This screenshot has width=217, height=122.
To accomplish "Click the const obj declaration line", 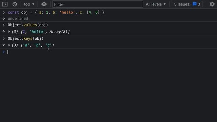I will pyautogui.click(x=56, y=13).
